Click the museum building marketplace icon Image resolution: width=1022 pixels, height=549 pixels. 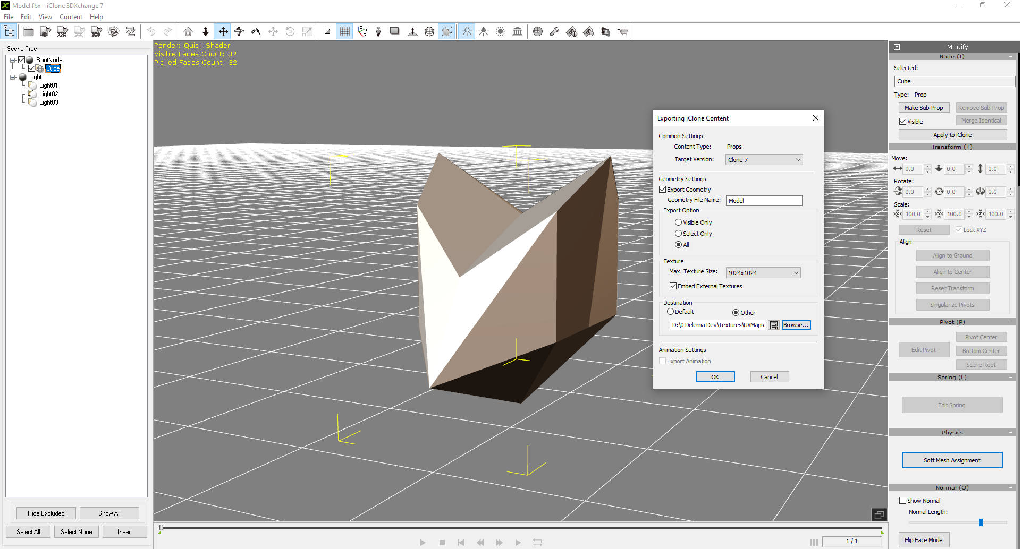pos(518,32)
